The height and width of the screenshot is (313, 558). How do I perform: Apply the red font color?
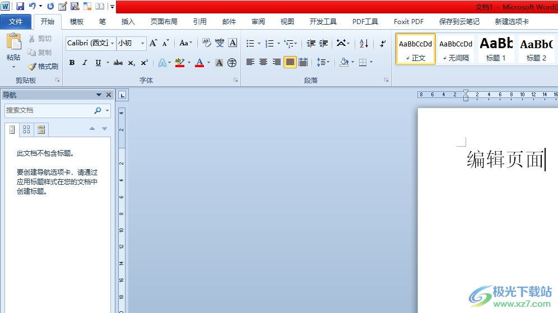pyautogui.click(x=199, y=63)
